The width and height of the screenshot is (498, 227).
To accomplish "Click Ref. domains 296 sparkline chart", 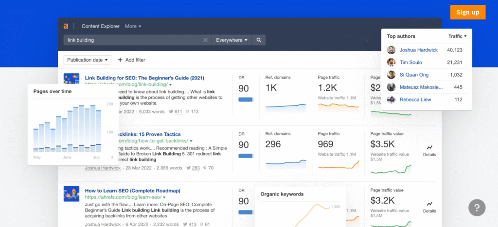I will pyautogui.click(x=286, y=164).
